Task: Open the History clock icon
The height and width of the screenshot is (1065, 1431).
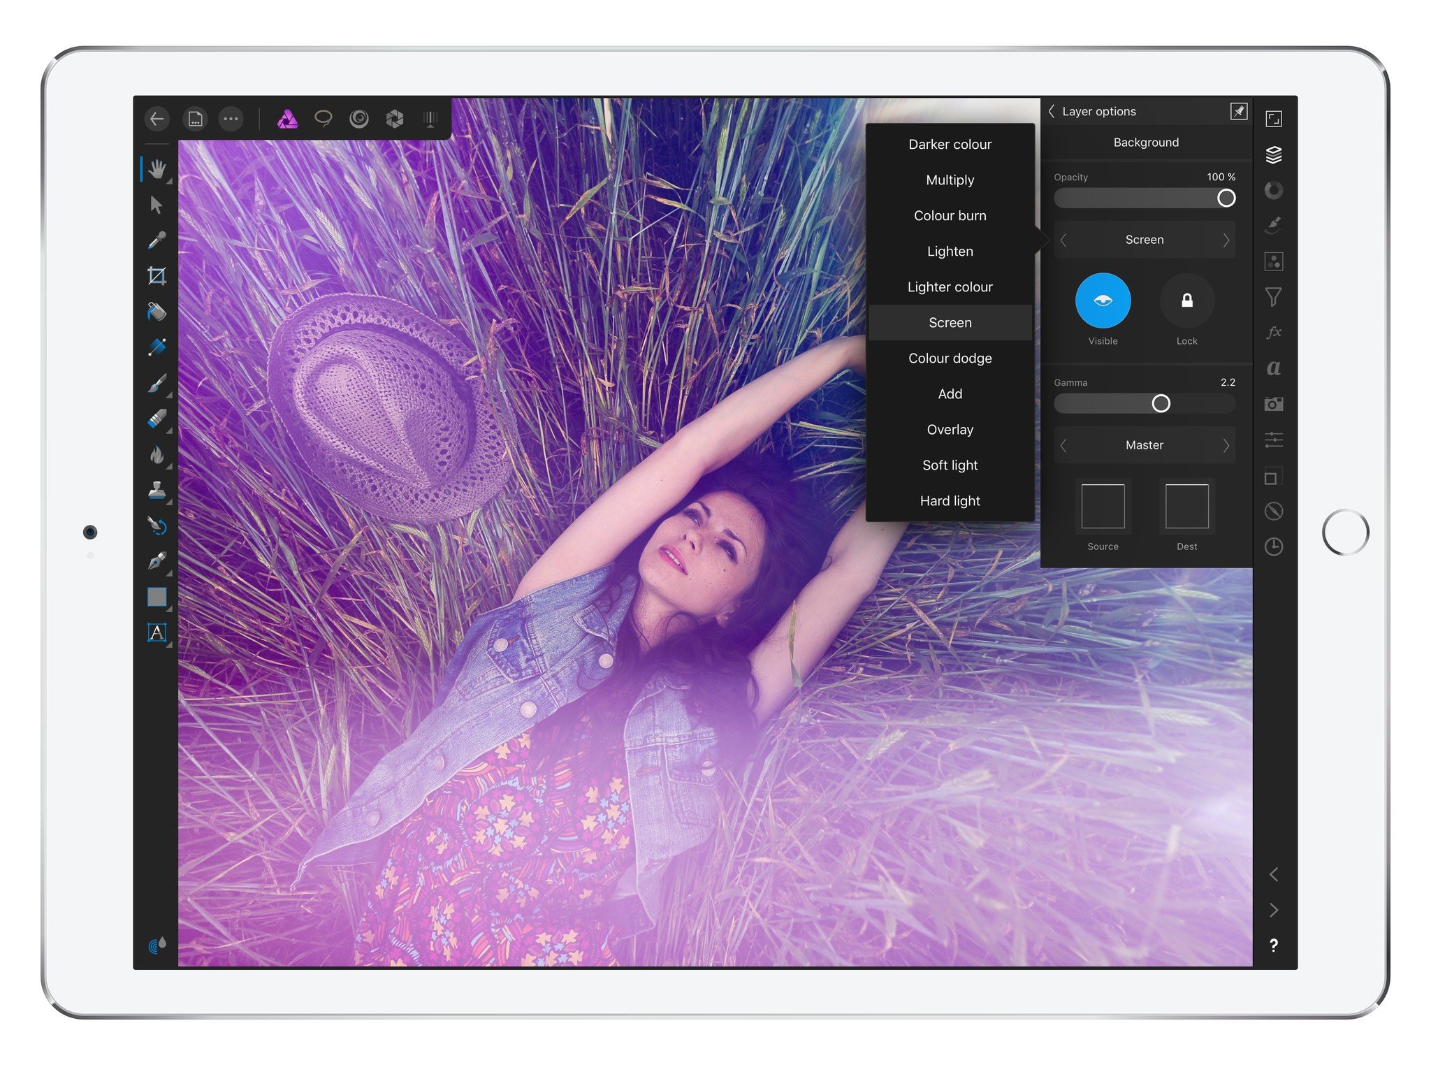Action: coord(1273,546)
